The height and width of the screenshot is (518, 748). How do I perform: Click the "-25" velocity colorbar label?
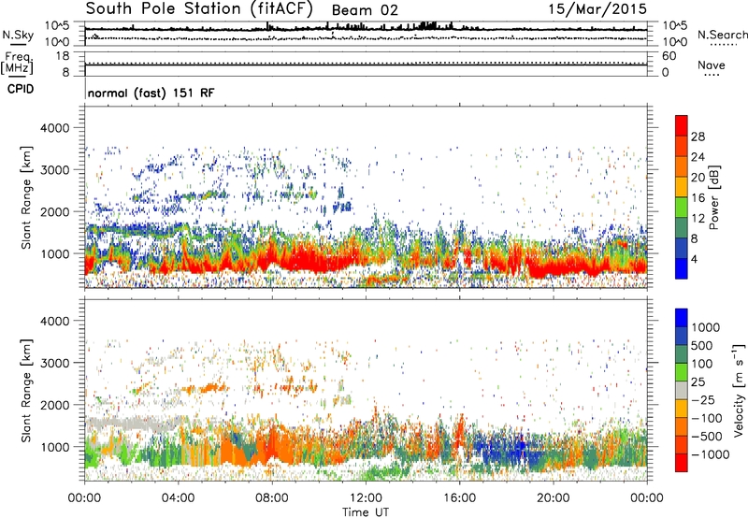pos(703,400)
